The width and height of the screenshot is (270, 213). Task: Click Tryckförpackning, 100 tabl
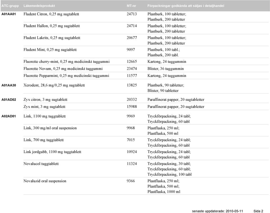(x=169, y=174)
